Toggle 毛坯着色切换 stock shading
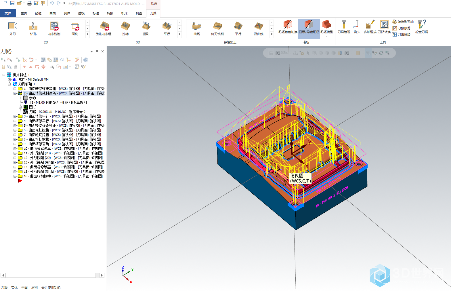Image resolution: width=451 pixels, height=291 pixels. [x=288, y=27]
